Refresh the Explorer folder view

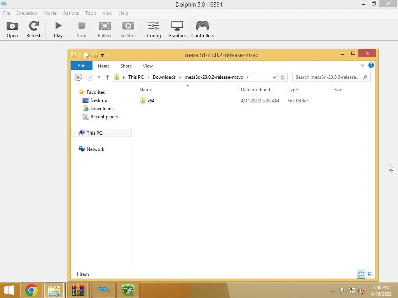[x=283, y=77]
